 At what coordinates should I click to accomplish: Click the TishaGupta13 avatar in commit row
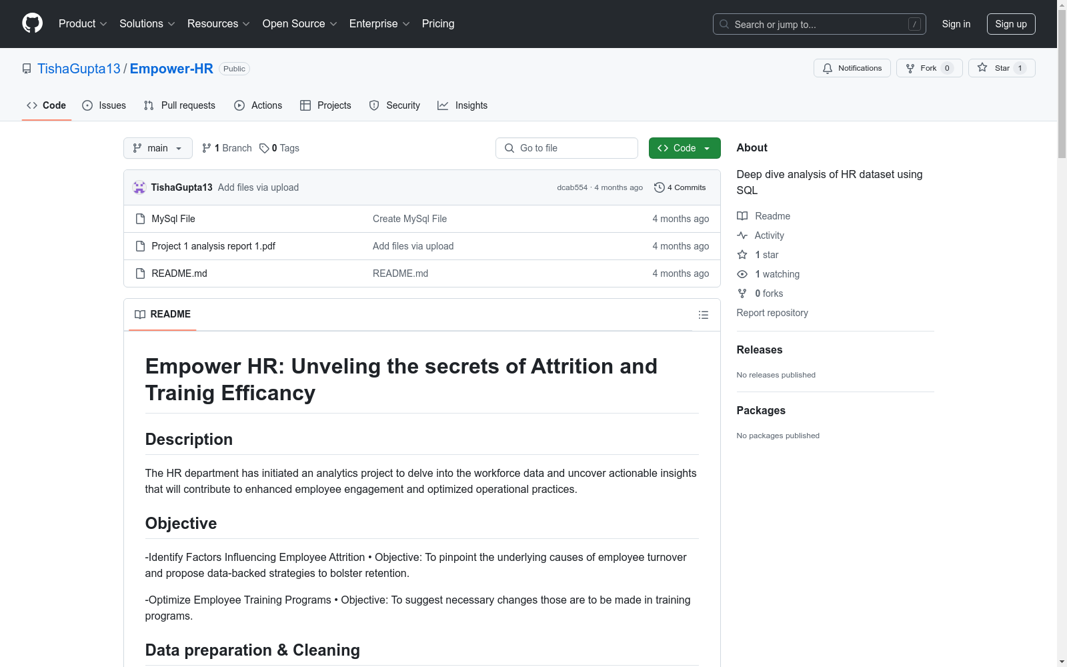139,187
